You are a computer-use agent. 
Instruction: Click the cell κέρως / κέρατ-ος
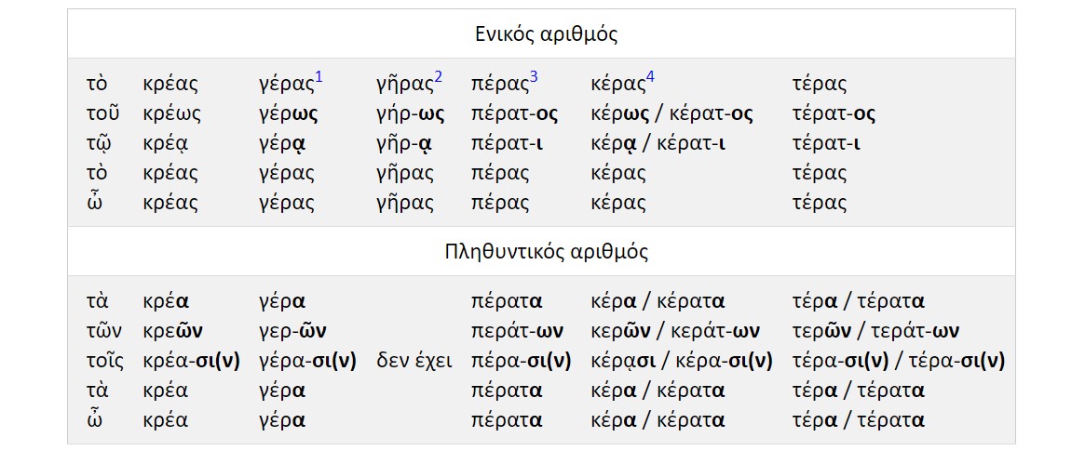pyautogui.click(x=671, y=114)
